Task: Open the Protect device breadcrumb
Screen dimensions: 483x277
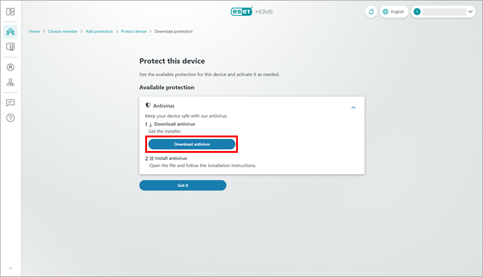Action: tap(133, 31)
